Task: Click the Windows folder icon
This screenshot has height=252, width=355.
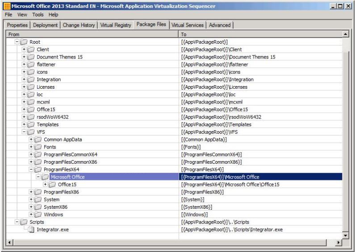Action: pyautogui.click(x=38, y=214)
